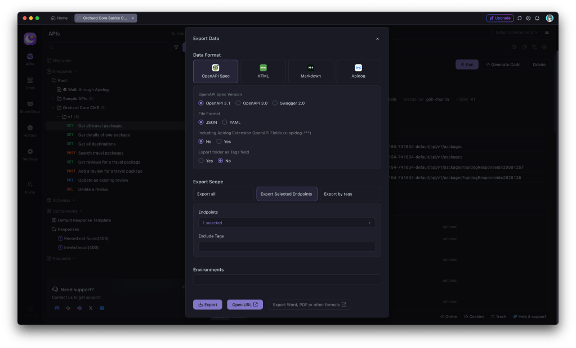Viewport: 576px width, 348px height.
Task: Close the Export Data dialog
Action: pos(377,39)
